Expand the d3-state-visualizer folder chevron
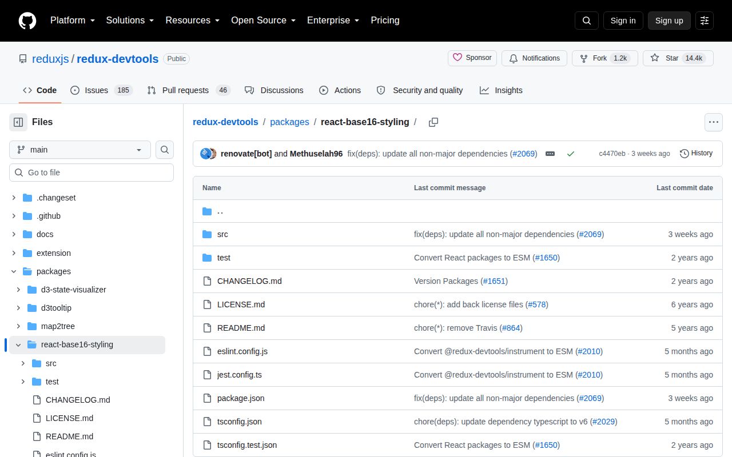 (x=18, y=290)
